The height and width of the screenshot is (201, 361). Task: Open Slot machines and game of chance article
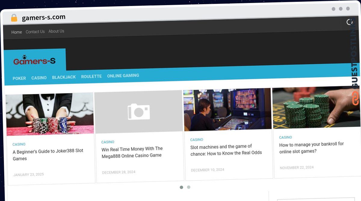coord(226,150)
